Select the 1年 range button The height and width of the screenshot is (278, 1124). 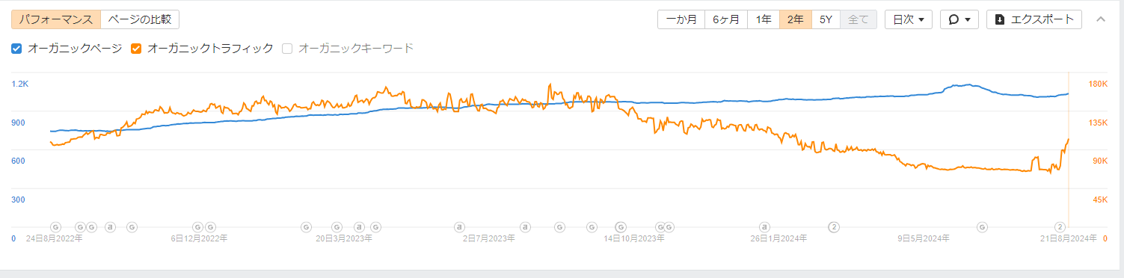point(764,19)
